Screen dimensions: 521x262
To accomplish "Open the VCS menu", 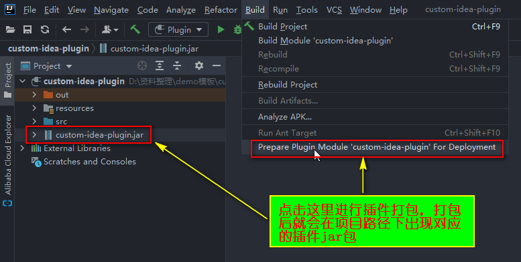I will 334,10.
